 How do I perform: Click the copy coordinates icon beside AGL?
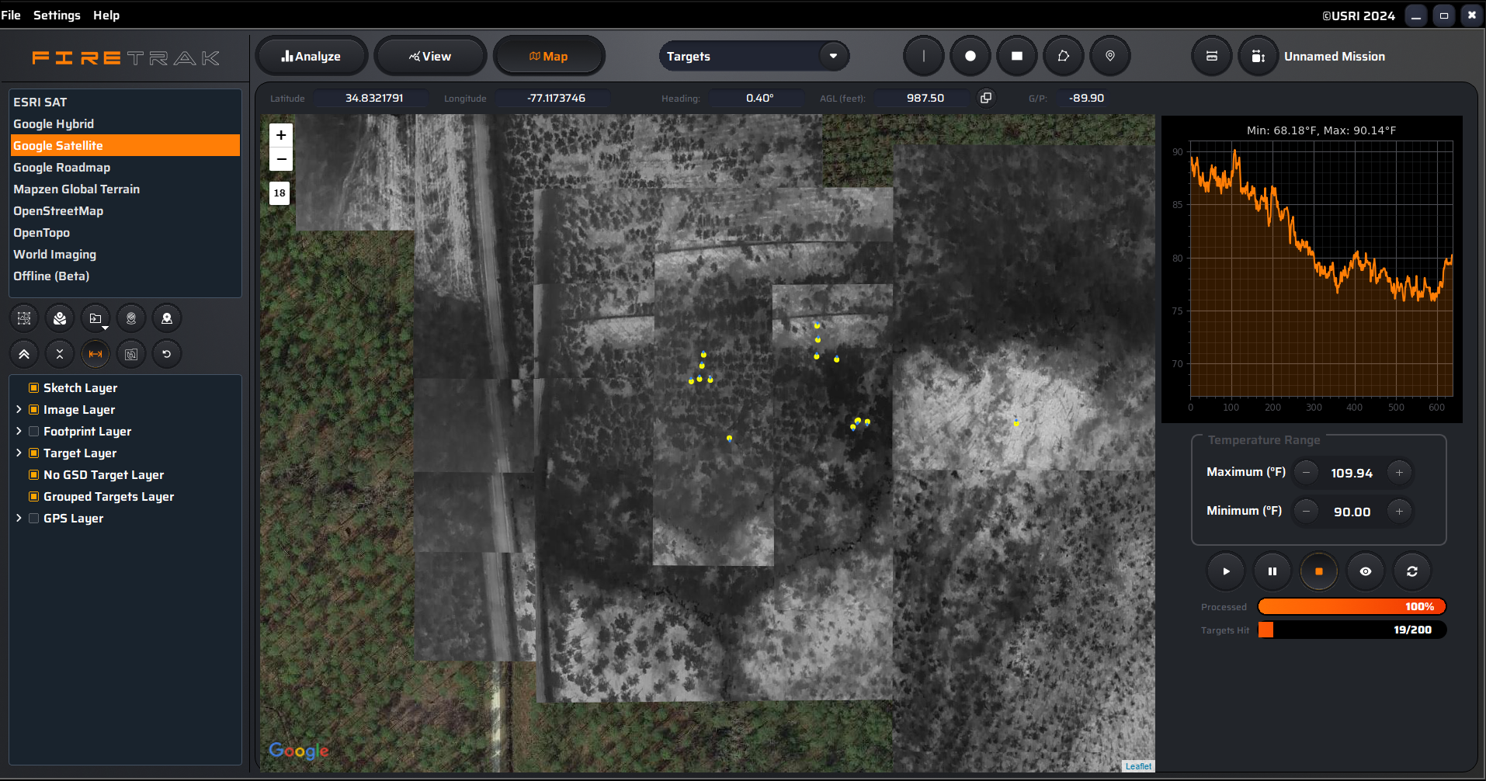click(x=985, y=98)
